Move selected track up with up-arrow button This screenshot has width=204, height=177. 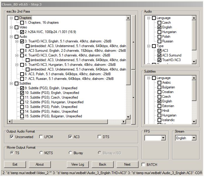click(x=133, y=42)
